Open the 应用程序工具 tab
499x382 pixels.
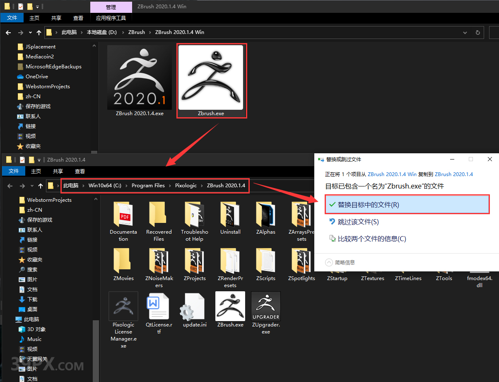(111, 18)
